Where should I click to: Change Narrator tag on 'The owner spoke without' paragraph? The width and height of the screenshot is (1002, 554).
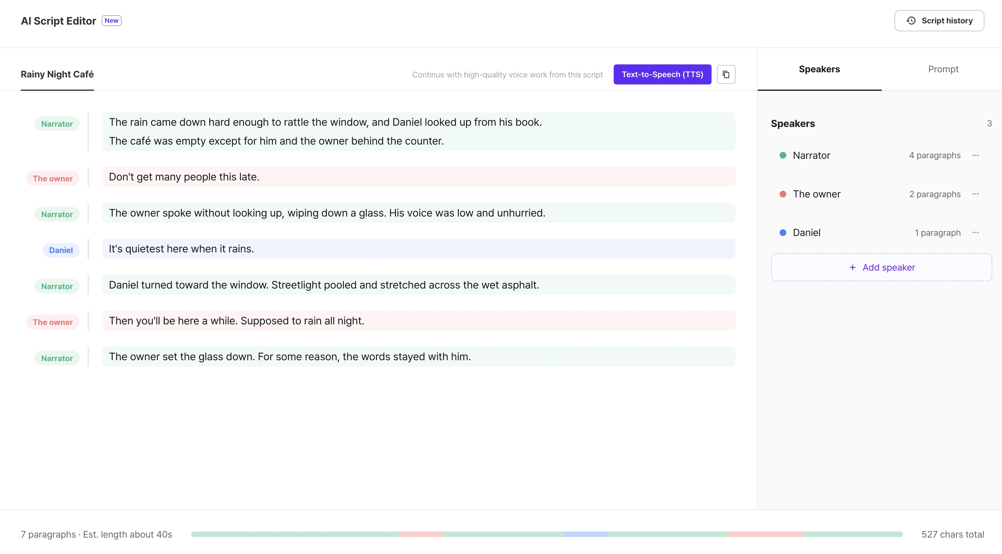click(57, 214)
